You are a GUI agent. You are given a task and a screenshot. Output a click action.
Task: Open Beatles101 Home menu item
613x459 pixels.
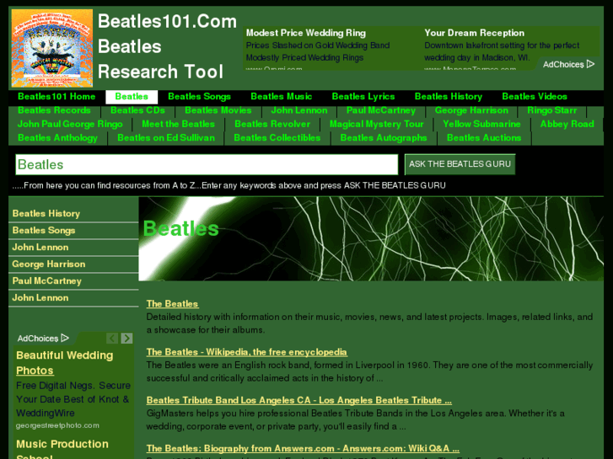56,97
